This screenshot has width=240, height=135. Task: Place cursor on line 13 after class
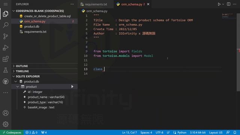pyautogui.click(x=104, y=69)
